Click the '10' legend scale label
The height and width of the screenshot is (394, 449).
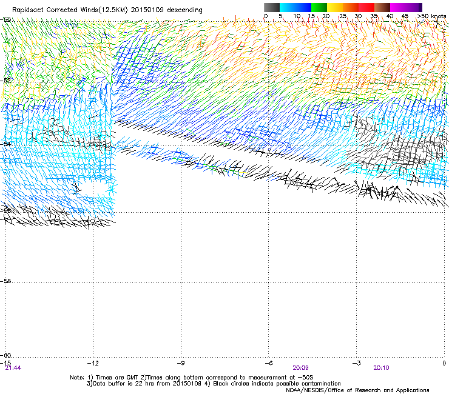tap(297, 16)
